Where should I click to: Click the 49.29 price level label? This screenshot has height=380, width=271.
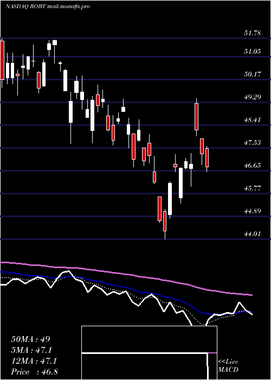252,97
